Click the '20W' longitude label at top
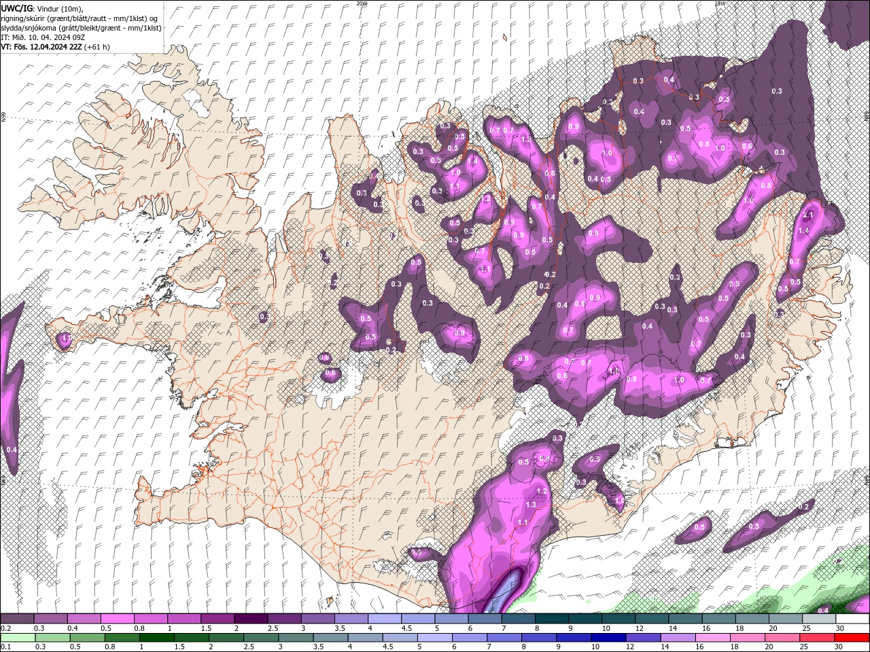This screenshot has height=652, width=870. point(362,3)
